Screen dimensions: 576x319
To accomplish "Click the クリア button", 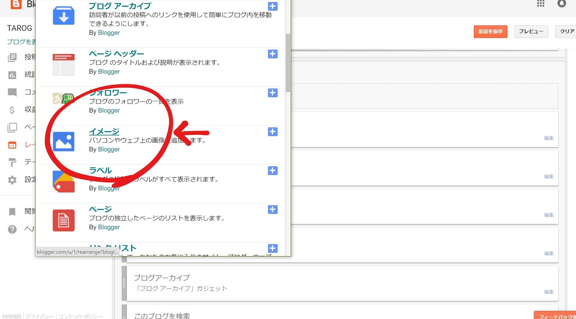I will [566, 32].
